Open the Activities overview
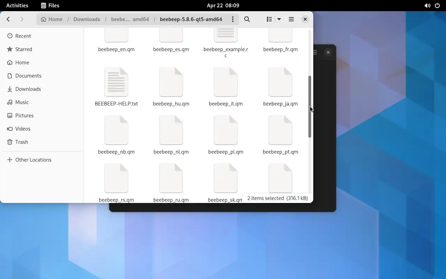The height and width of the screenshot is (279, 446). [17, 5]
